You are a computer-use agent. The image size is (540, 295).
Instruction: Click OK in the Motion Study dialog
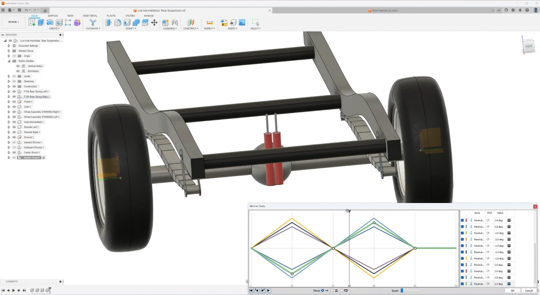pyautogui.click(x=512, y=291)
